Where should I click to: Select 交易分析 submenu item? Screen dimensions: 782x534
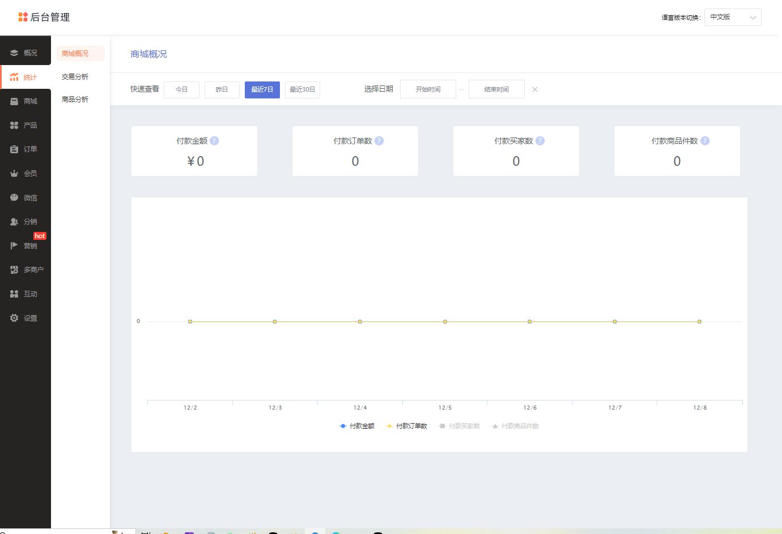point(75,76)
